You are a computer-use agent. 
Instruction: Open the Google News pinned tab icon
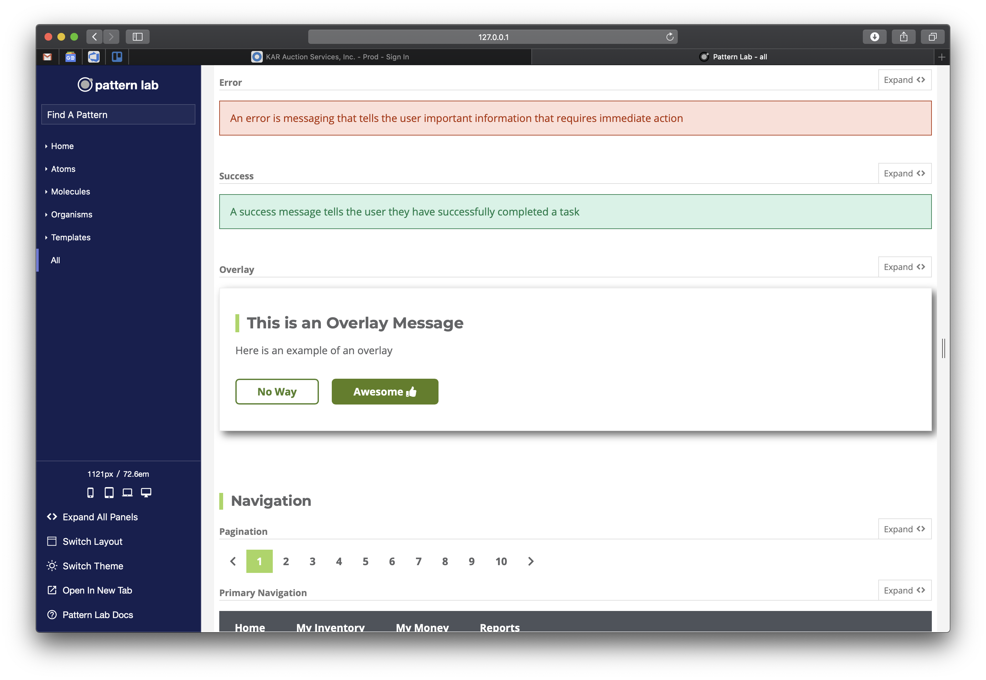(70, 57)
